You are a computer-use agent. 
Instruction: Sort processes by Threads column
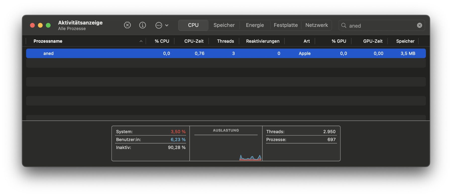point(225,41)
